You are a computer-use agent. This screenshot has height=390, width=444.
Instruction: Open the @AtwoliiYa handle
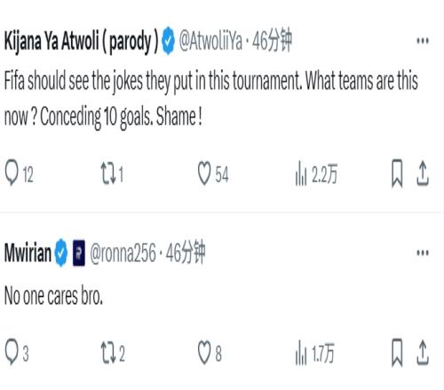pos(210,41)
